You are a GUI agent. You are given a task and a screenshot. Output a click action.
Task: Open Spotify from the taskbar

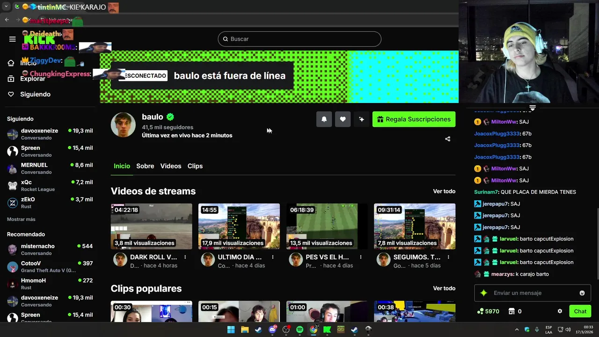(299, 330)
